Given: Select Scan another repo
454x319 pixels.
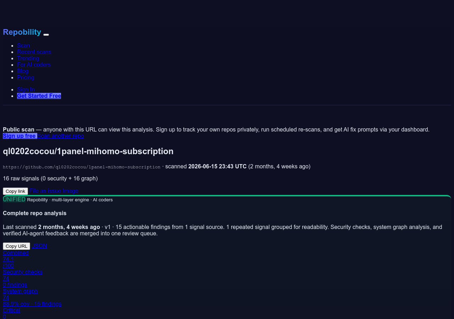Looking at the screenshot, I should [x=61, y=136].
